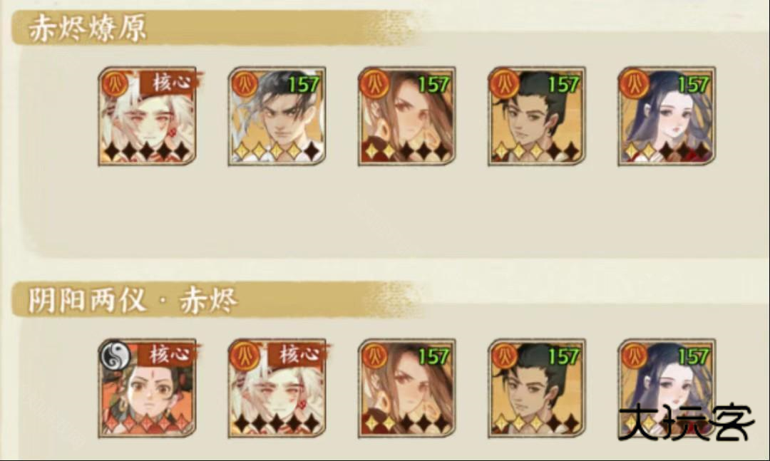Choose the brown-haired hero in 阴阳两仪·赤烬
The image size is (770, 461).
tap(407, 388)
